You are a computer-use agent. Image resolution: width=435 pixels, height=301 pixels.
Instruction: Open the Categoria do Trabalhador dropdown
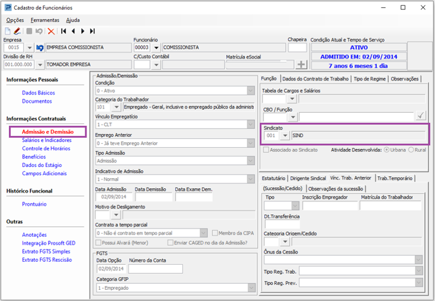(117, 107)
